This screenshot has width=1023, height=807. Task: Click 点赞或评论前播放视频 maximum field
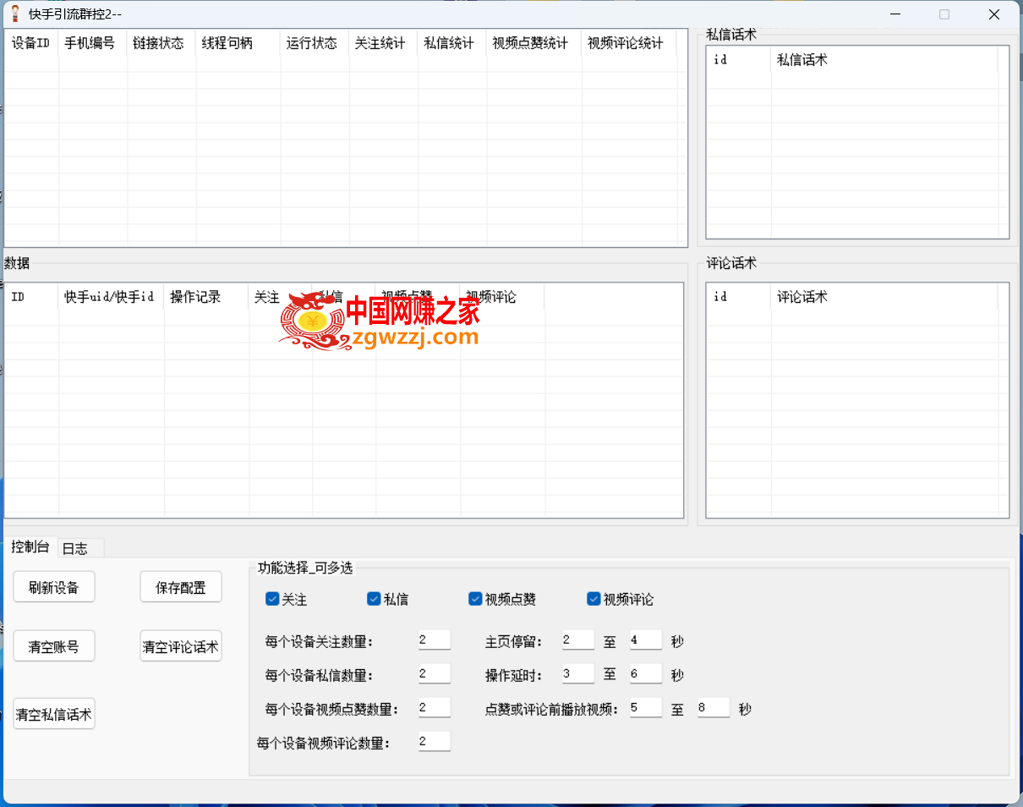coord(714,708)
